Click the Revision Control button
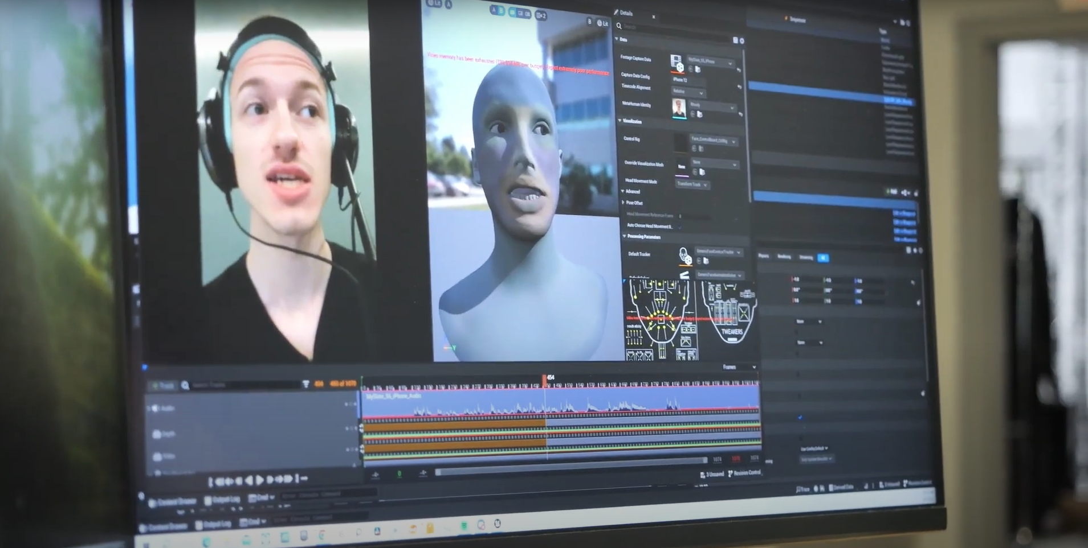 pyautogui.click(x=745, y=473)
